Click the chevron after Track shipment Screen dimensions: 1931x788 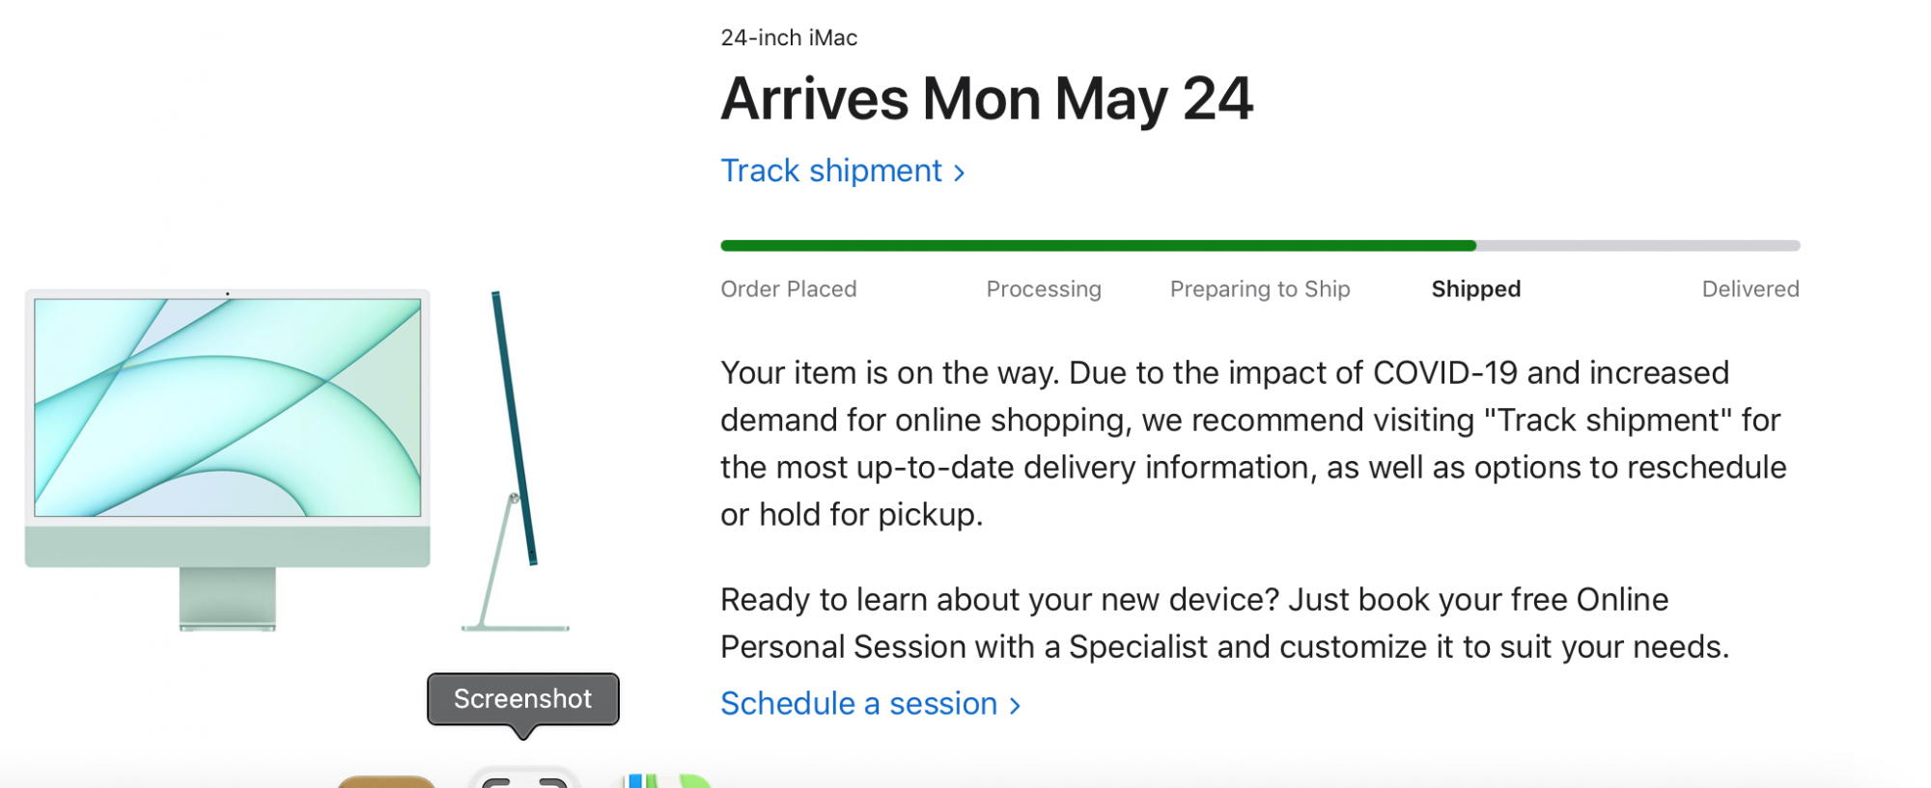959,173
